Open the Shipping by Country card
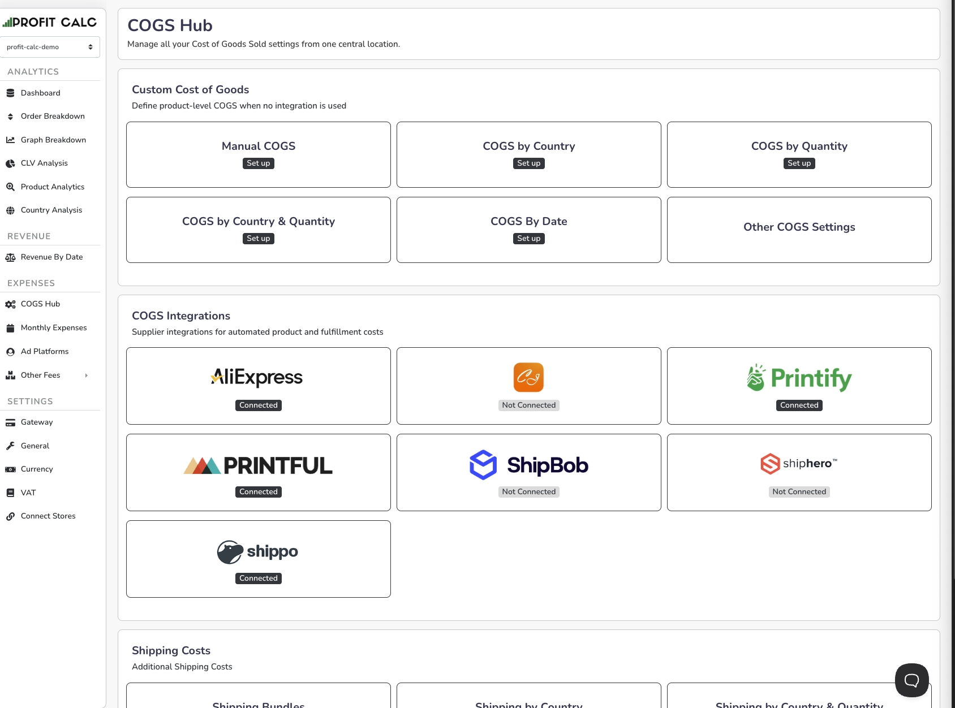The image size is (955, 708). point(528,696)
